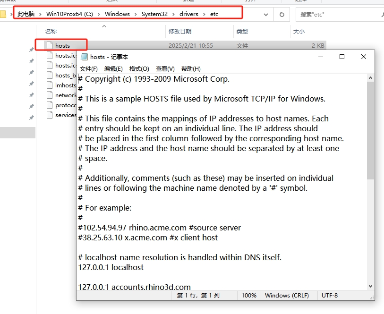Select the hosts_b file icon
Image resolution: width=384 pixels, height=314 pixels.
[51, 76]
